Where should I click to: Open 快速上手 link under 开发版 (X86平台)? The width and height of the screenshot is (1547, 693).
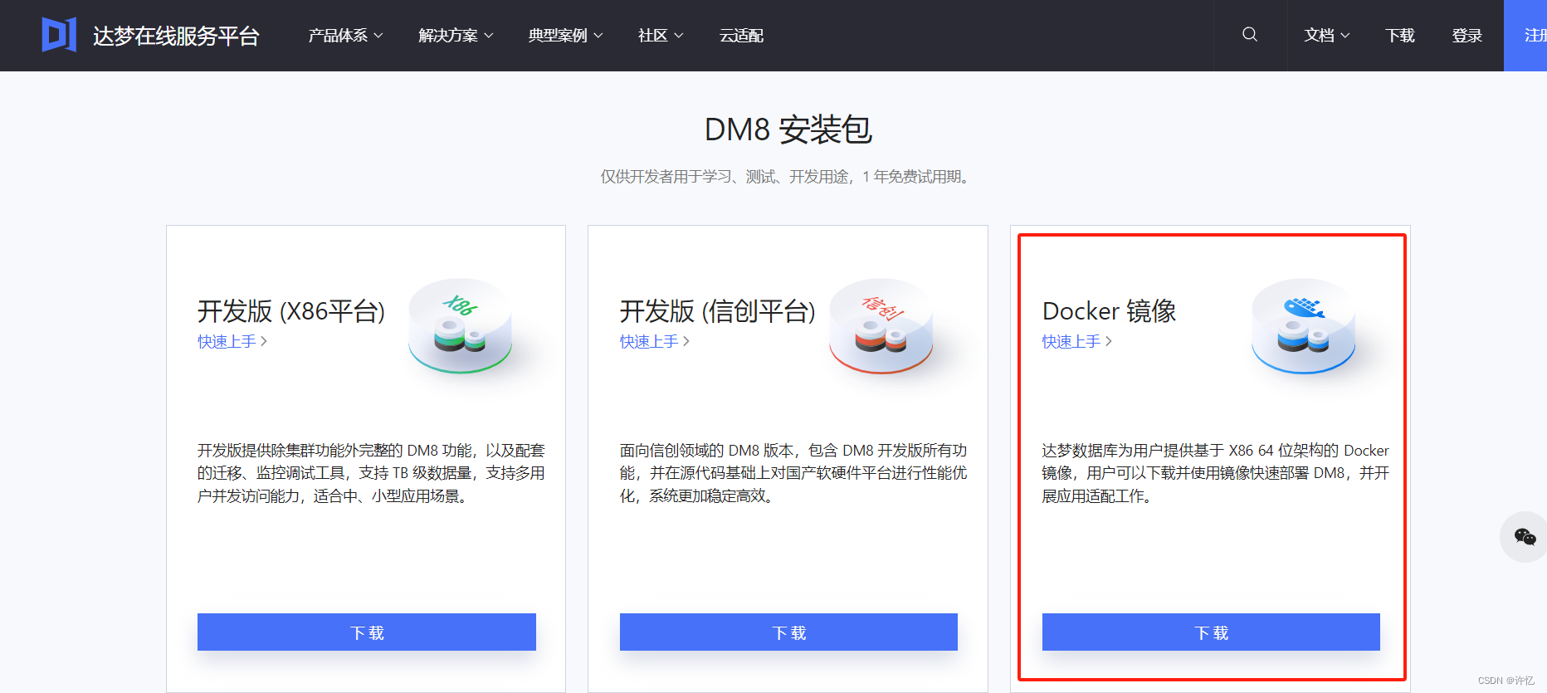pyautogui.click(x=232, y=341)
